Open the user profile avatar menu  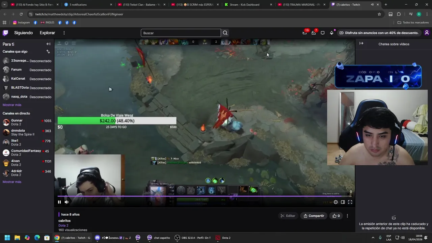(427, 33)
